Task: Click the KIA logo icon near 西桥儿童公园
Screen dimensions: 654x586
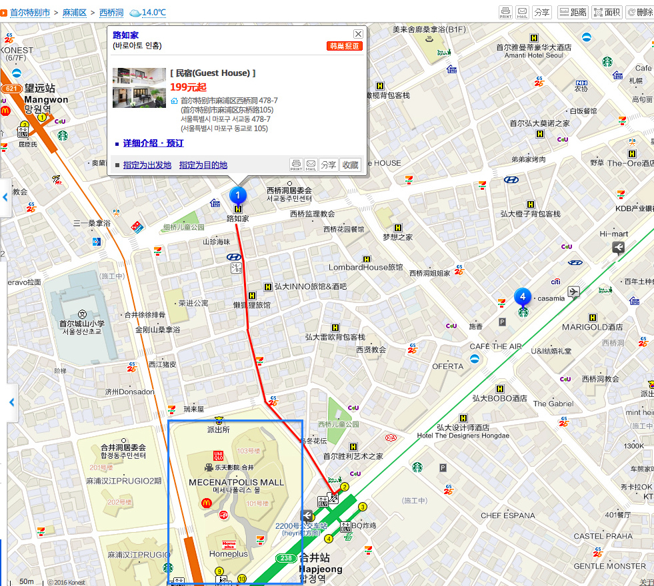Action: tap(391, 438)
